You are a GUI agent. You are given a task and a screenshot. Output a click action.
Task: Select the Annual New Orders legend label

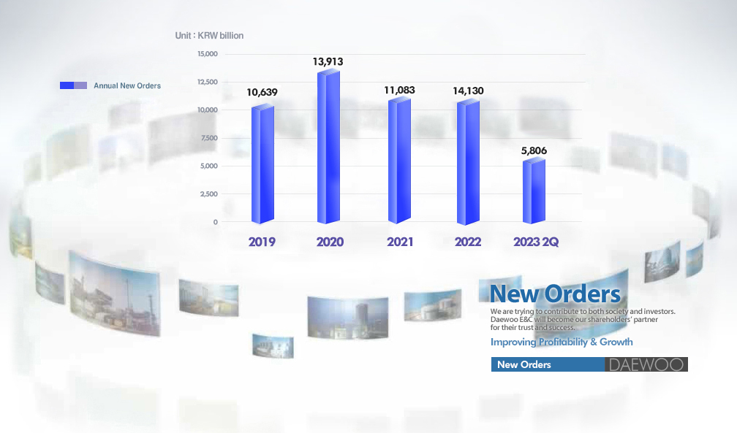(x=127, y=85)
